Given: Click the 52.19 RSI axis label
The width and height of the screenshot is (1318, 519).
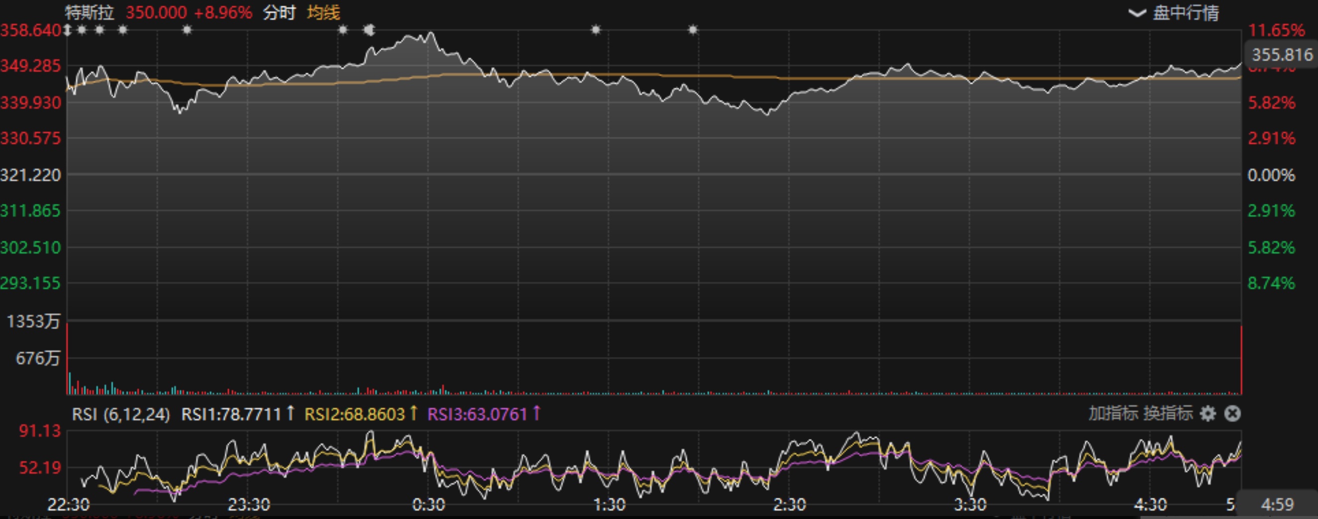Looking at the screenshot, I should 40,467.
